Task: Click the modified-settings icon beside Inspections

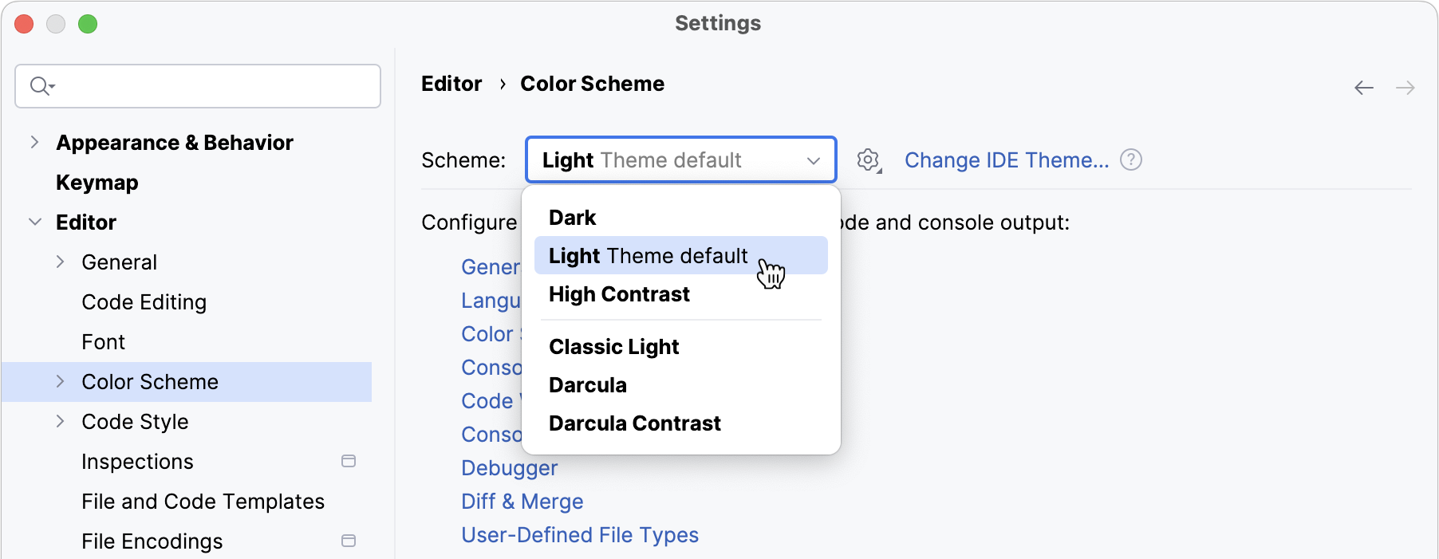Action: [349, 461]
